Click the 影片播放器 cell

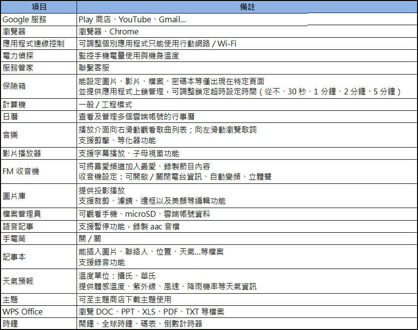click(x=39, y=153)
